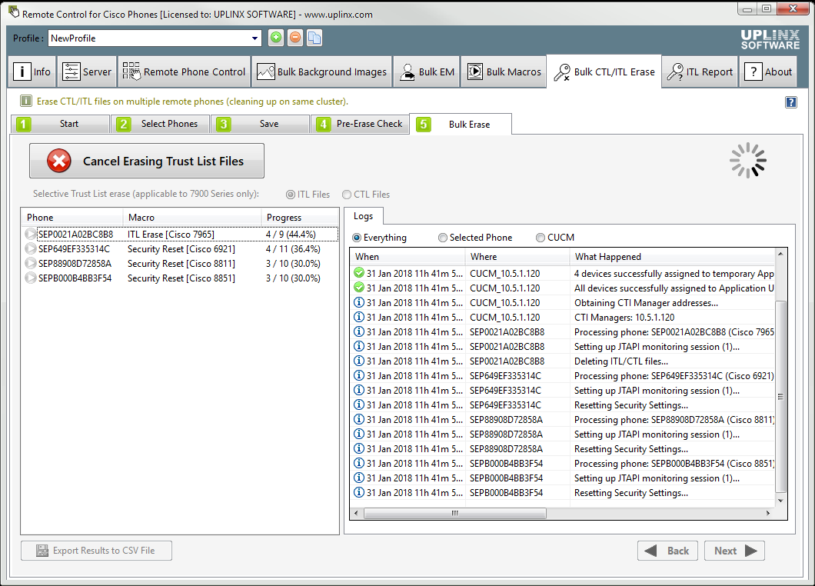Click the Progress column header
Screen dimensions: 815x586
[x=299, y=218]
